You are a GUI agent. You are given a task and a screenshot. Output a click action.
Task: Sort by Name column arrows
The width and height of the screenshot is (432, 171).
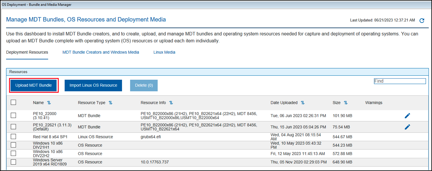tap(49, 103)
